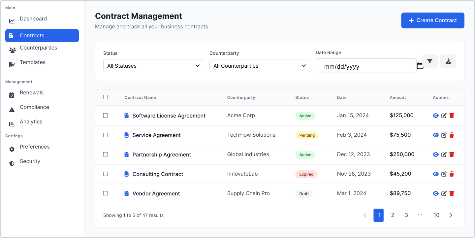The height and width of the screenshot is (238, 475).
Task: Click edit icon for Consulting Contract
Action: tap(444, 174)
